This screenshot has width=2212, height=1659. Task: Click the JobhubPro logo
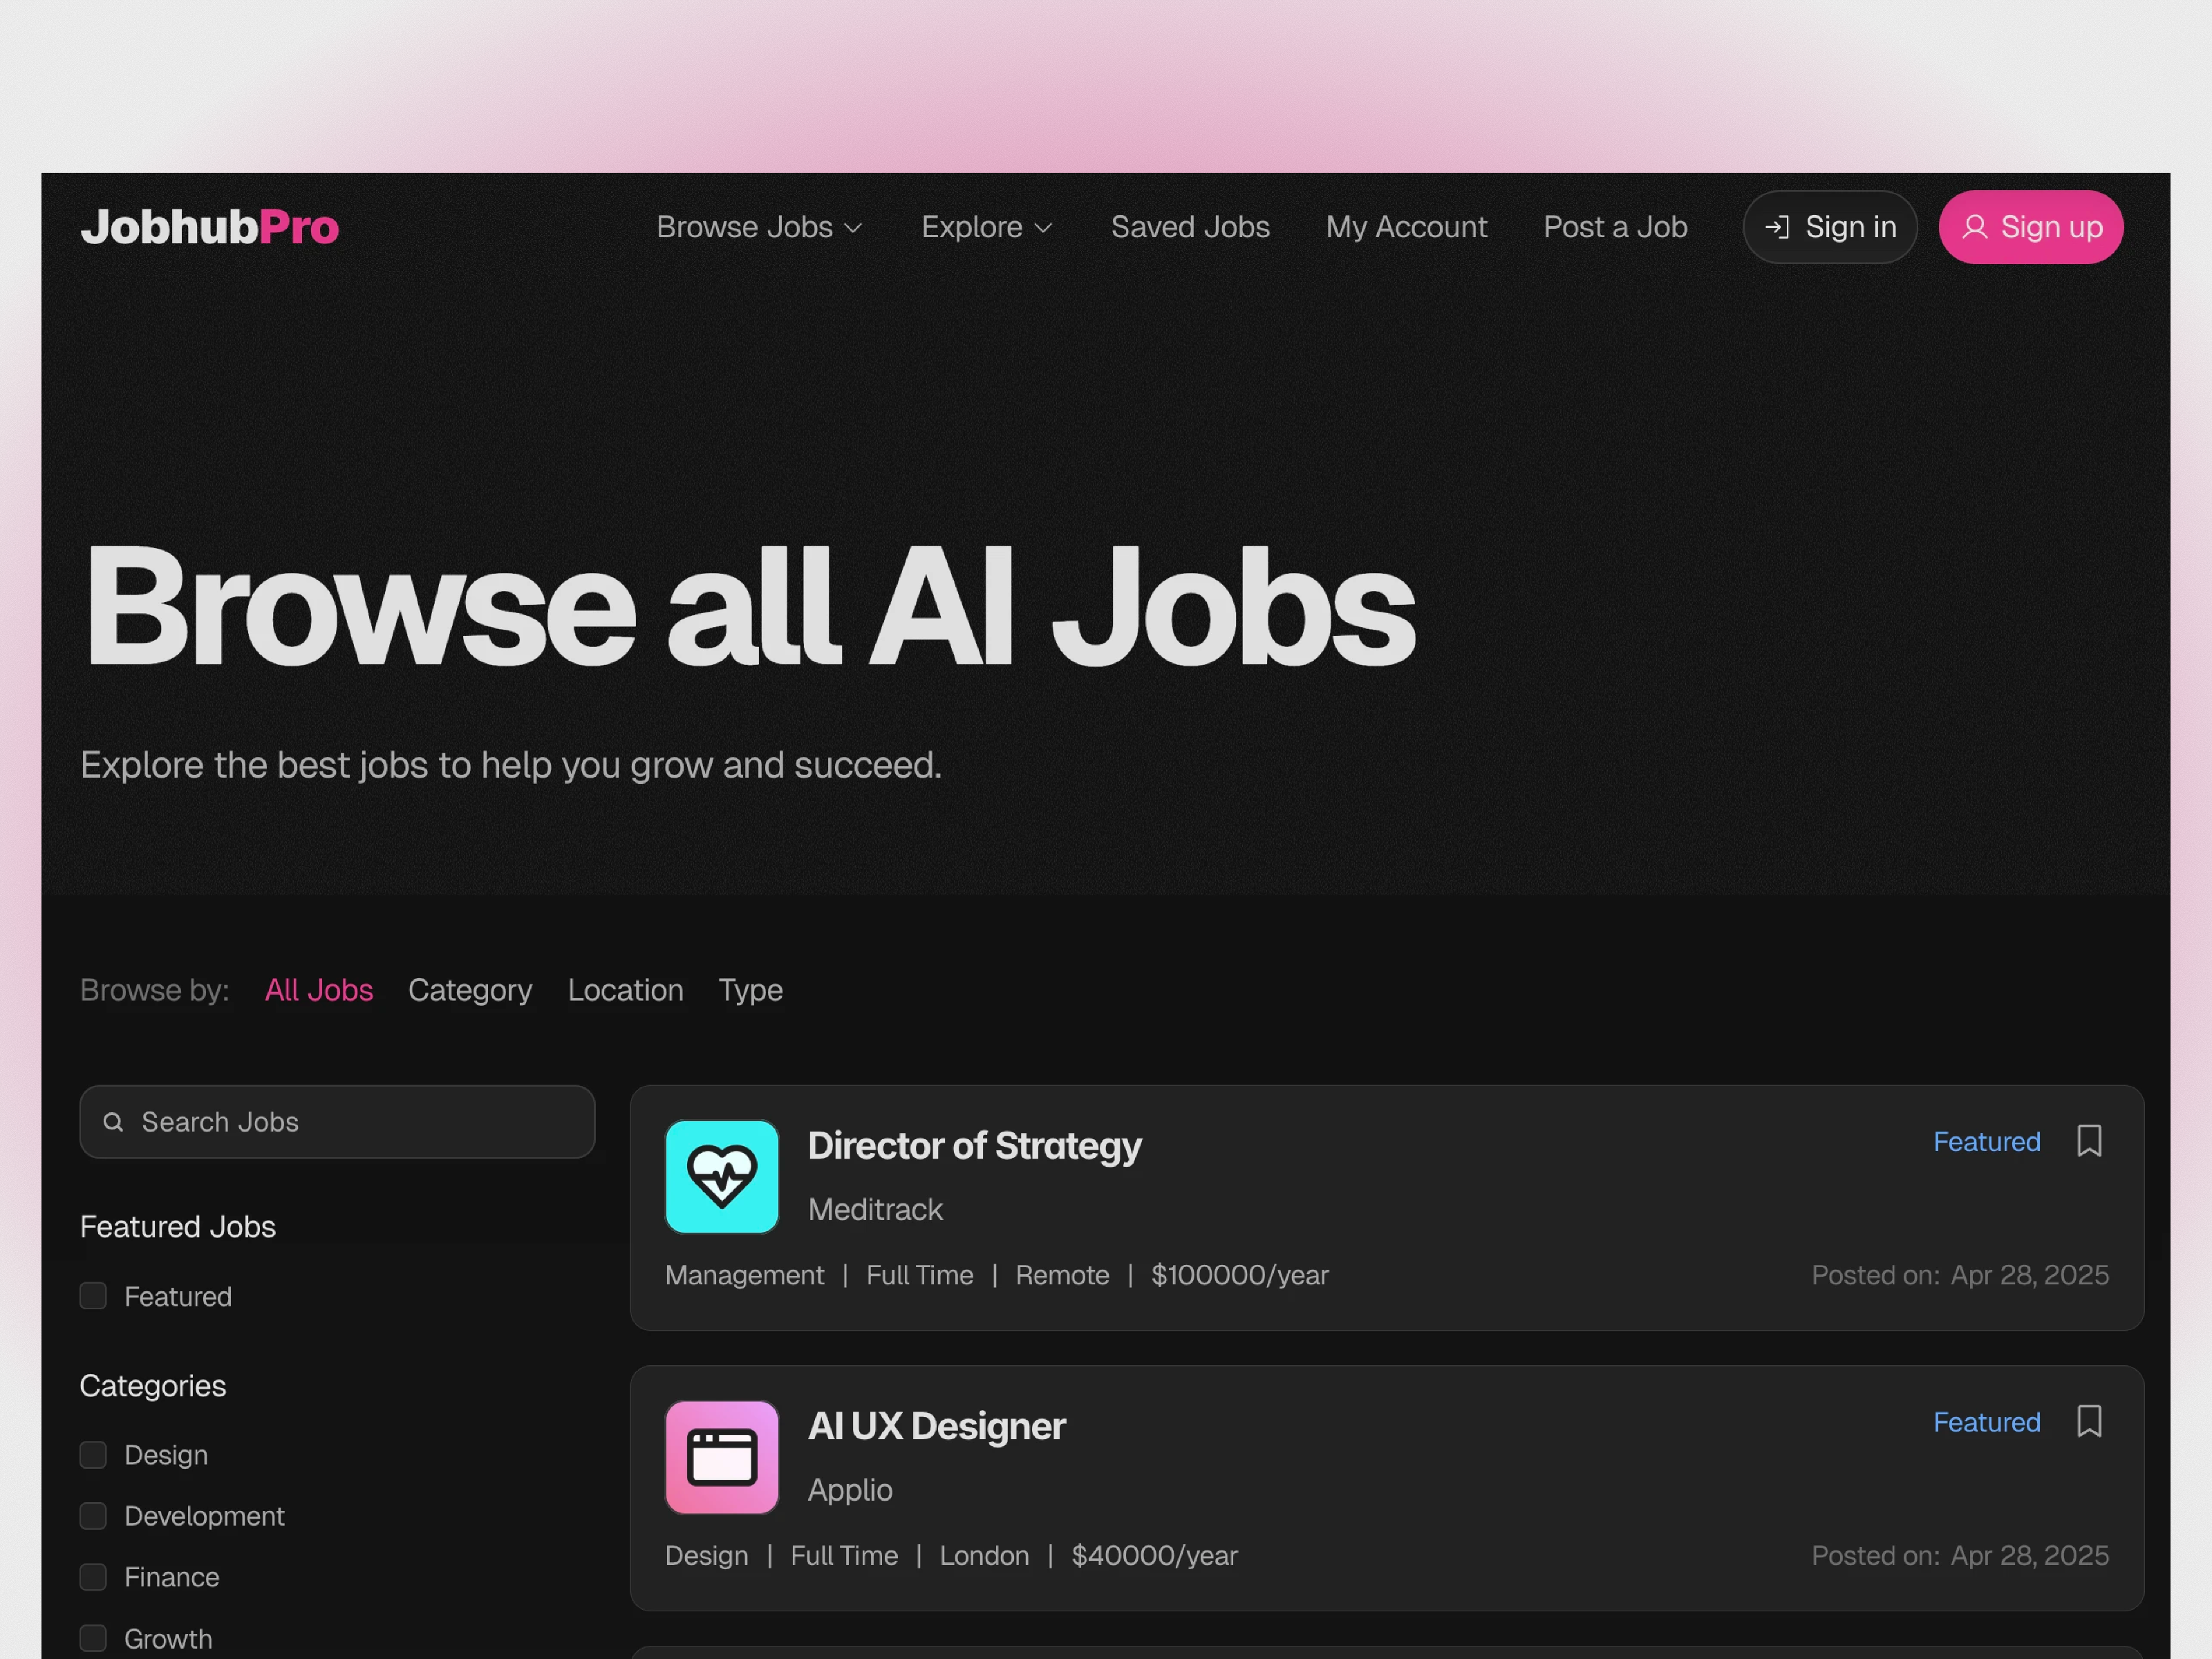(210, 227)
